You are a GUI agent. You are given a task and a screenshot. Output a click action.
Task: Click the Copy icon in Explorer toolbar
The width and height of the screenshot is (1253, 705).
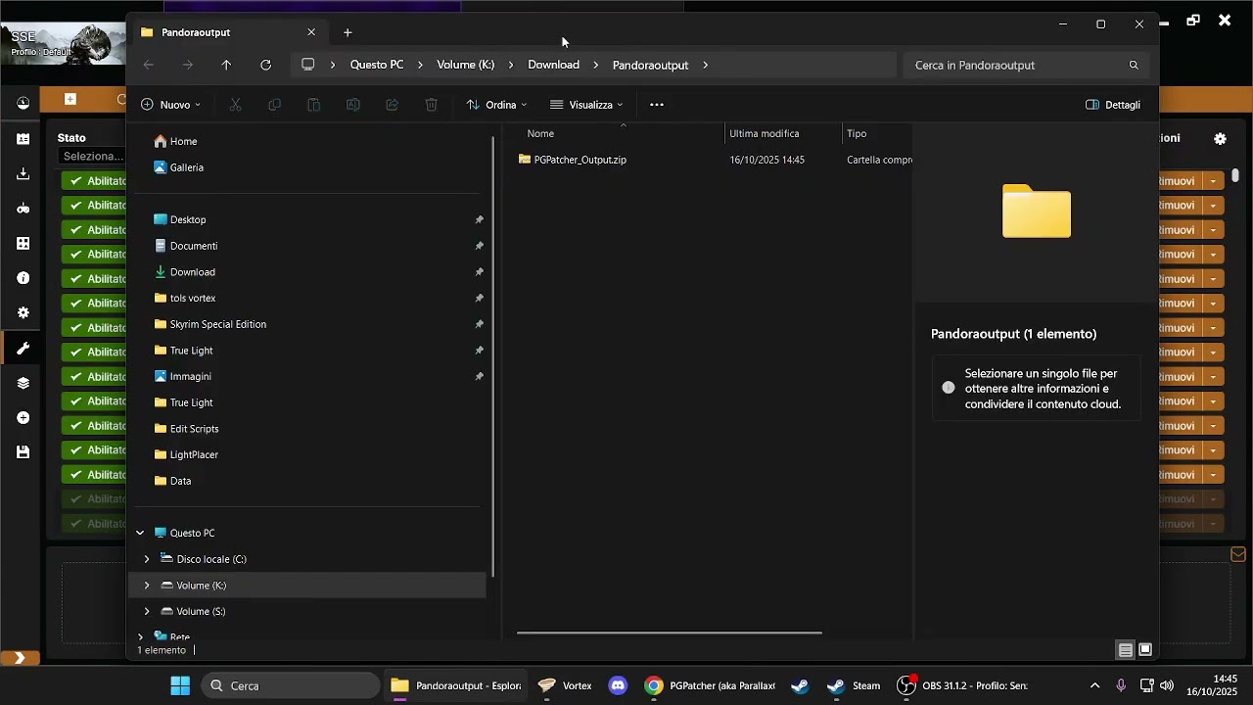[x=274, y=105]
